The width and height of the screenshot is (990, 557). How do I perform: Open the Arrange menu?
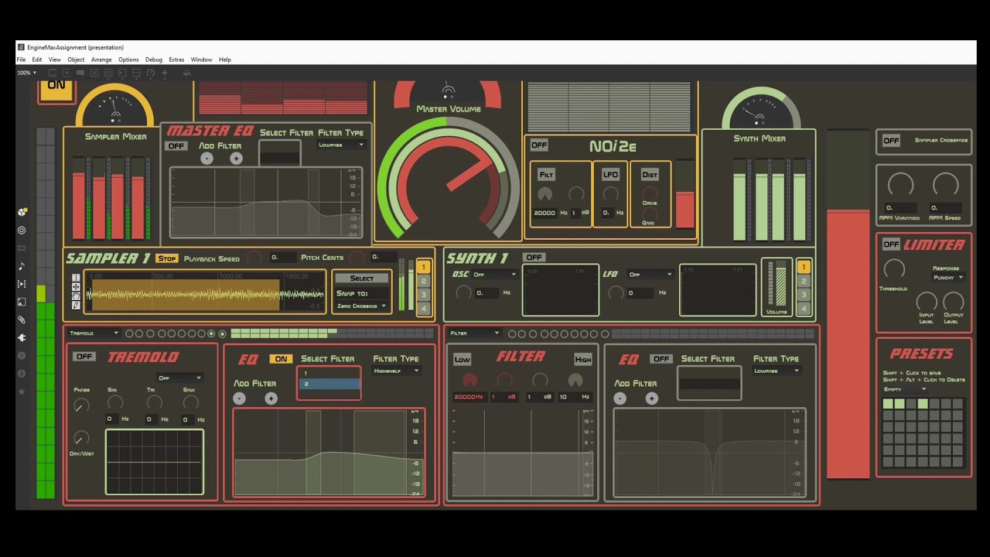click(101, 60)
